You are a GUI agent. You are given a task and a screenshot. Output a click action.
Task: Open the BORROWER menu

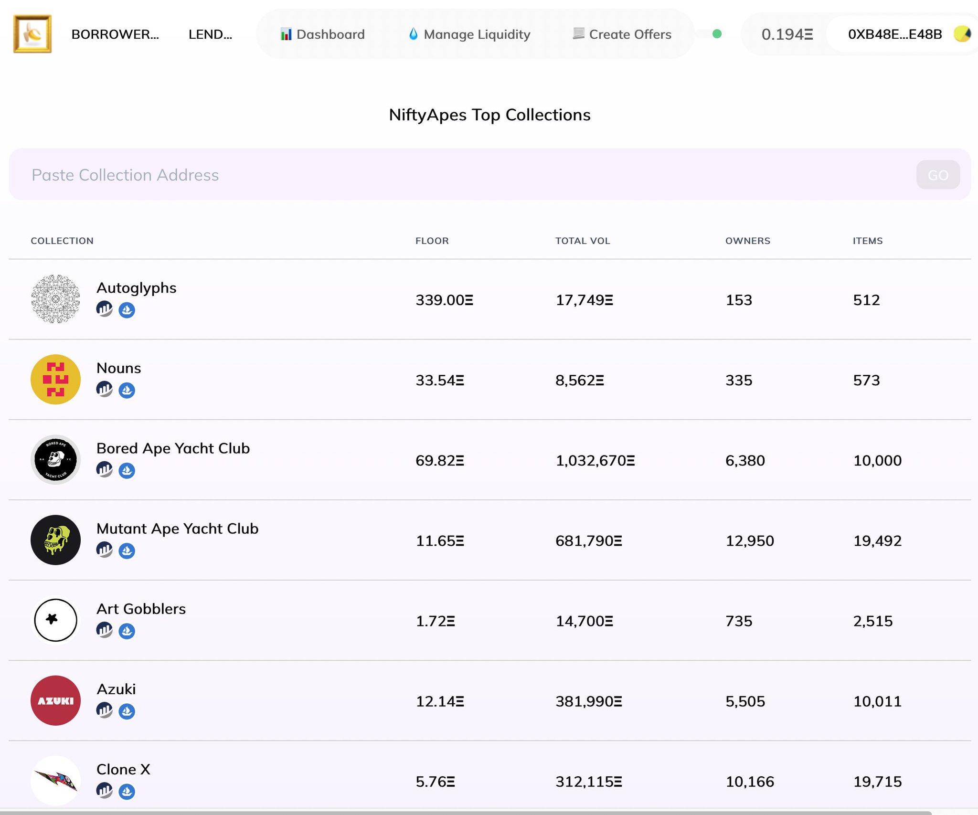coord(115,34)
